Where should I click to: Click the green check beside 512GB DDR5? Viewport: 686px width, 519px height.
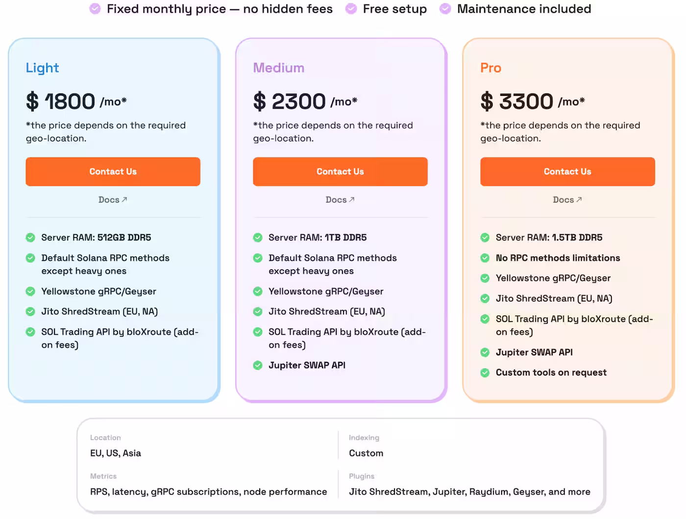click(30, 237)
